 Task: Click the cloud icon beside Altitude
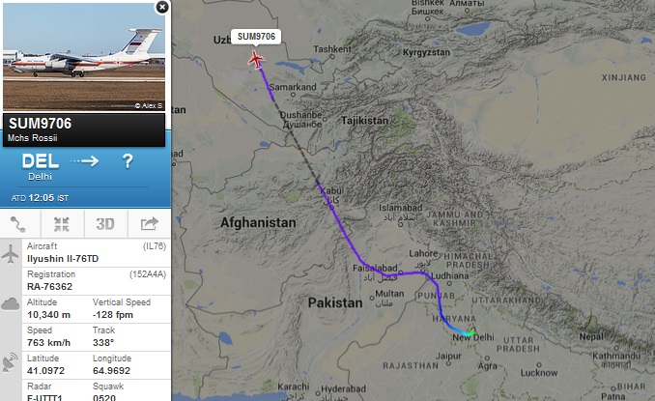[x=10, y=304]
